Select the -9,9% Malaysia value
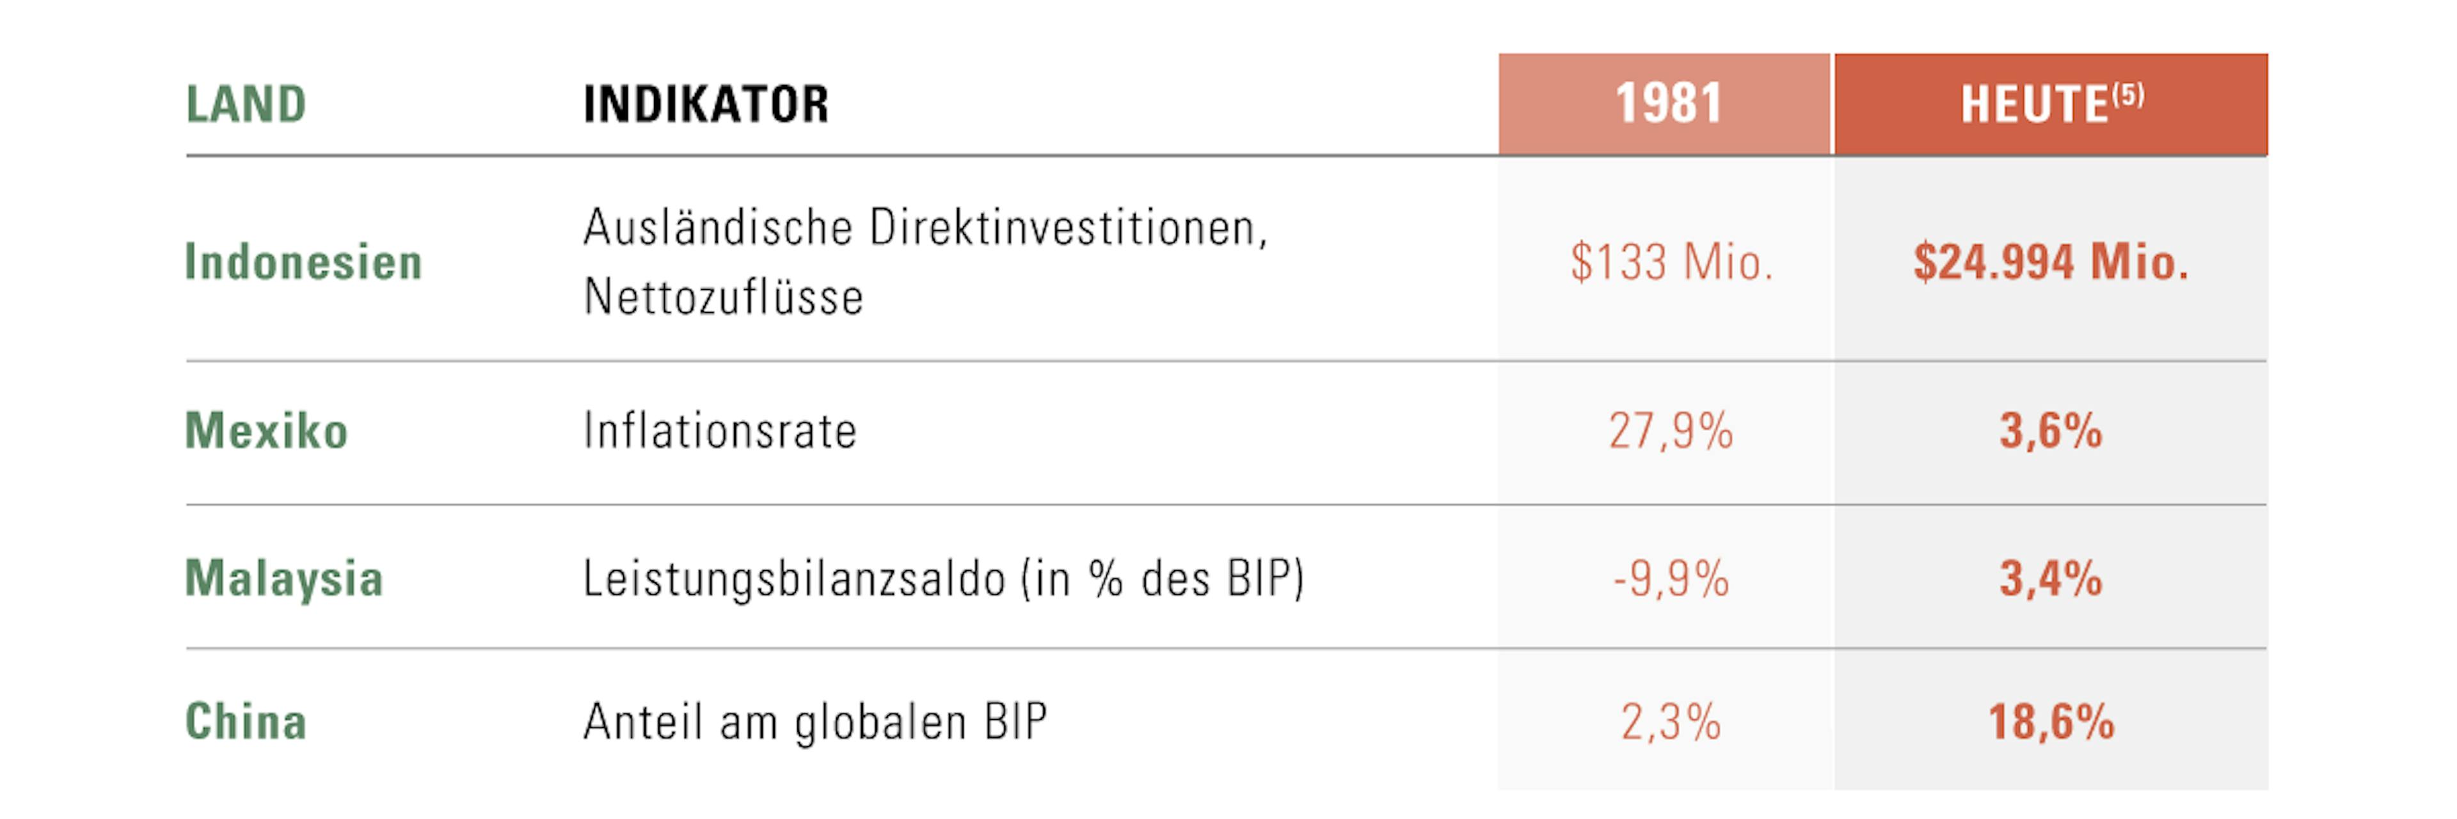2457x819 pixels. point(1671,578)
